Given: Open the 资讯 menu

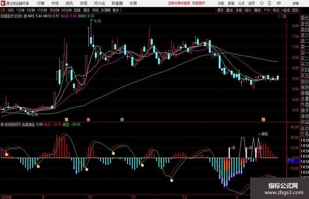Looking at the screenshot, I should (69, 3).
